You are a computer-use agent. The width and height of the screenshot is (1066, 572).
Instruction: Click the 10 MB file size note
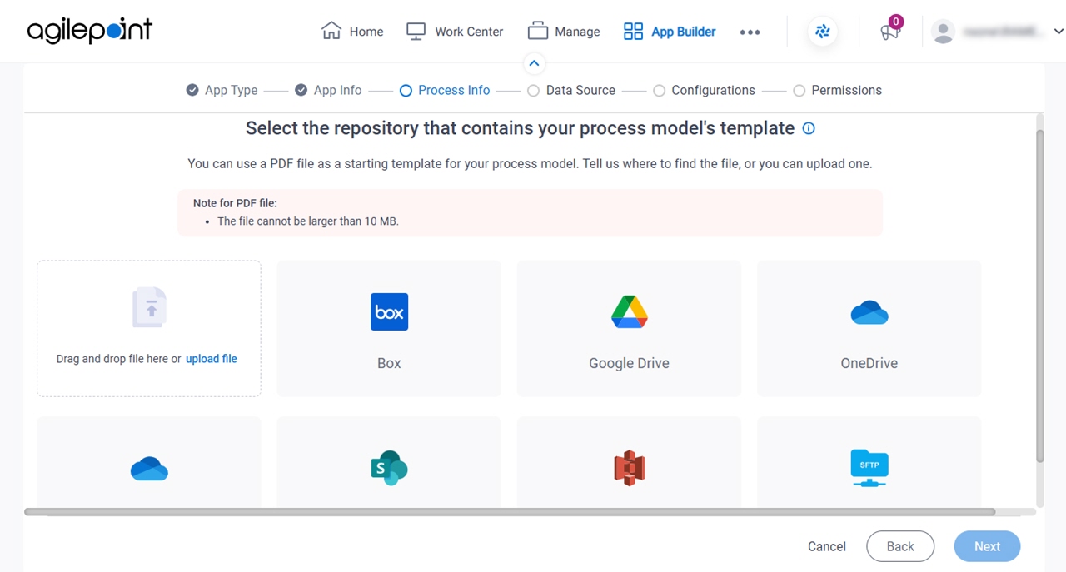[x=308, y=221]
